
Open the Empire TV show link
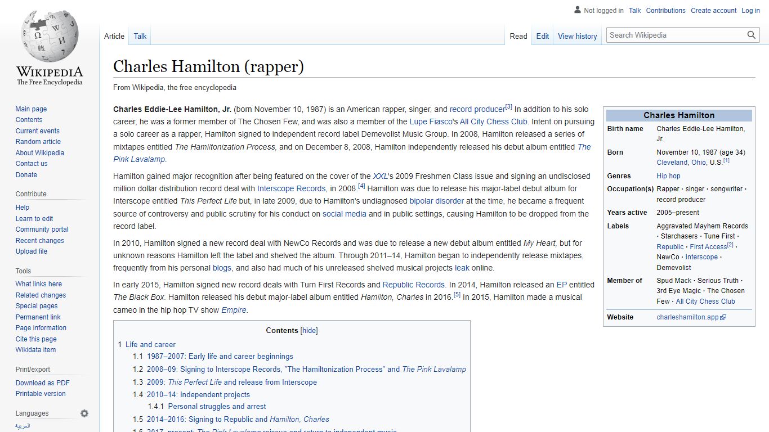coord(234,310)
